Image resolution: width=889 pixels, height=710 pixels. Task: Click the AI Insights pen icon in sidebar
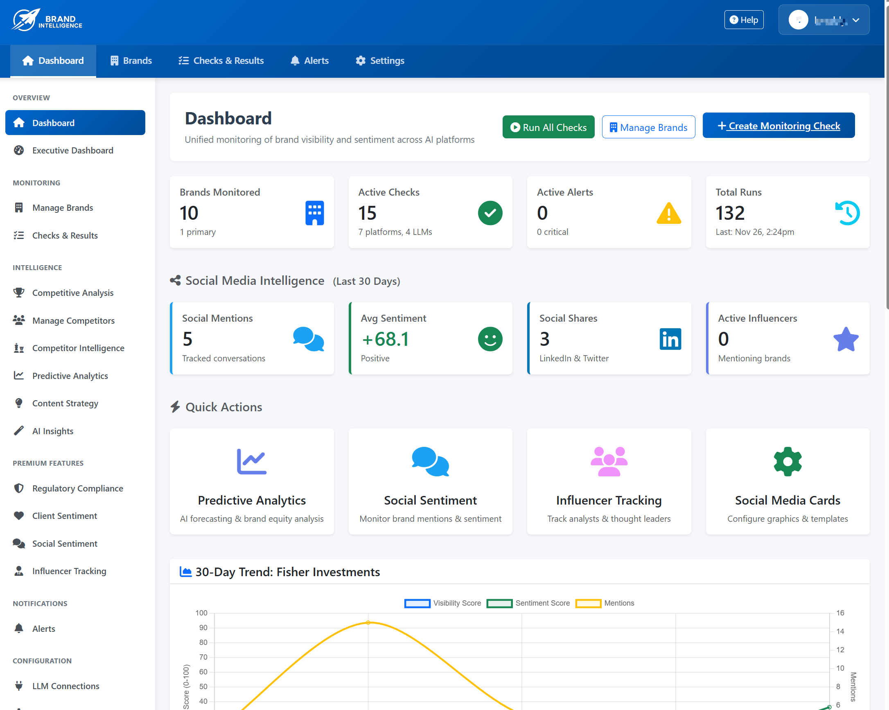pos(19,431)
